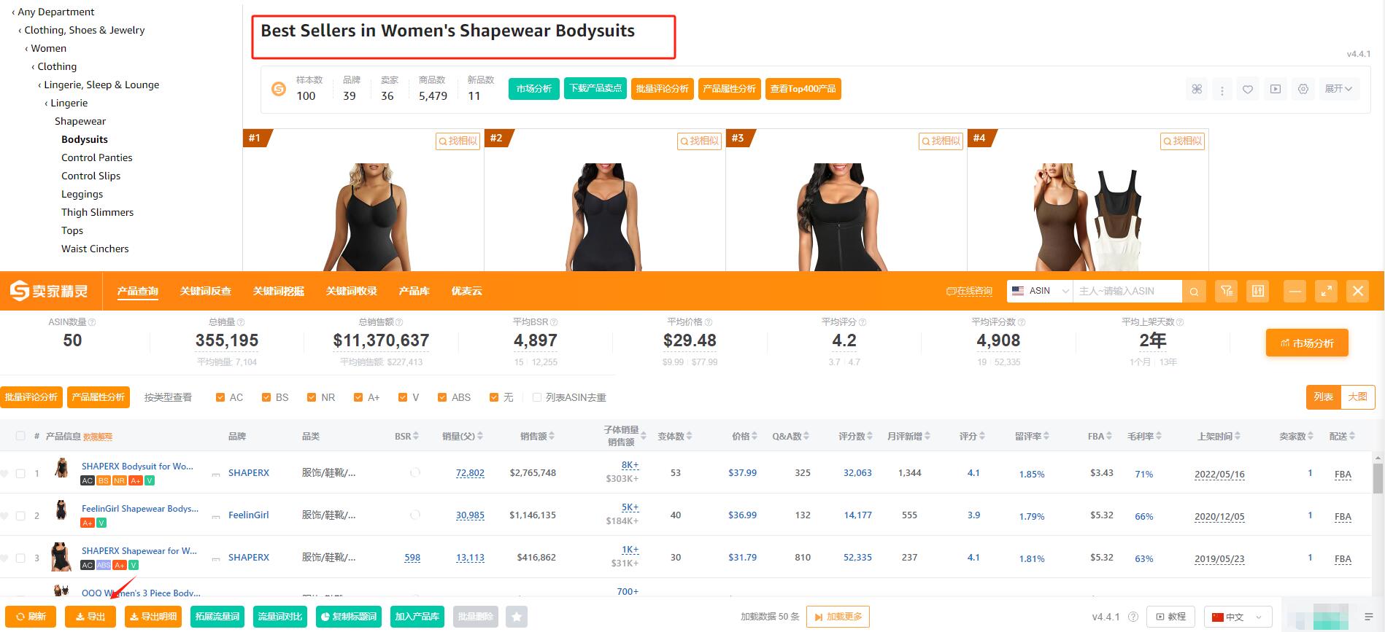Screen dimensions: 1385x632
Task: Click the search magnifier icon beside ASIN input
Action: (x=1194, y=292)
